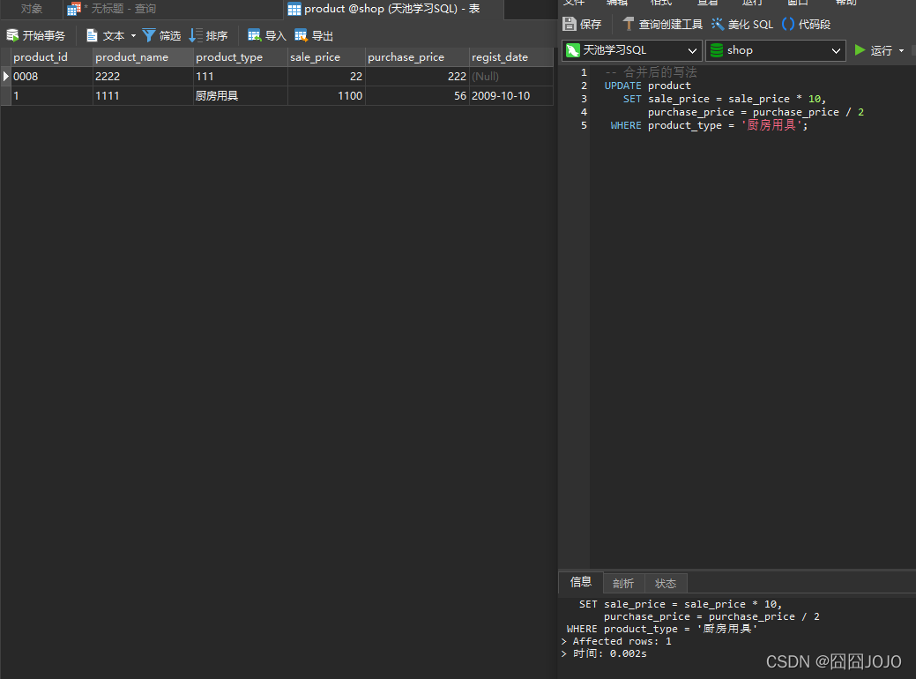Click the Export (导出) icon
The height and width of the screenshot is (679, 916).
point(301,35)
